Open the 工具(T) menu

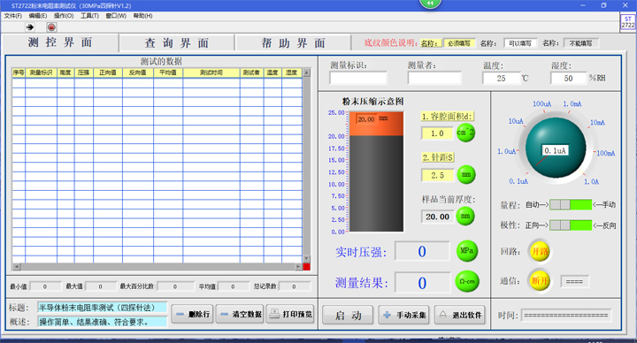89,15
